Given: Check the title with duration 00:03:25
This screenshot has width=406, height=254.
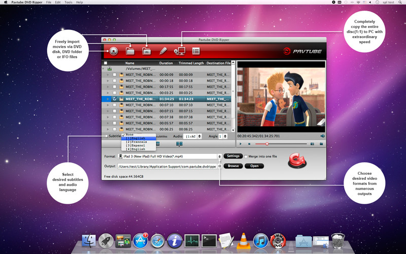Looking at the screenshot, I should click(x=115, y=93).
